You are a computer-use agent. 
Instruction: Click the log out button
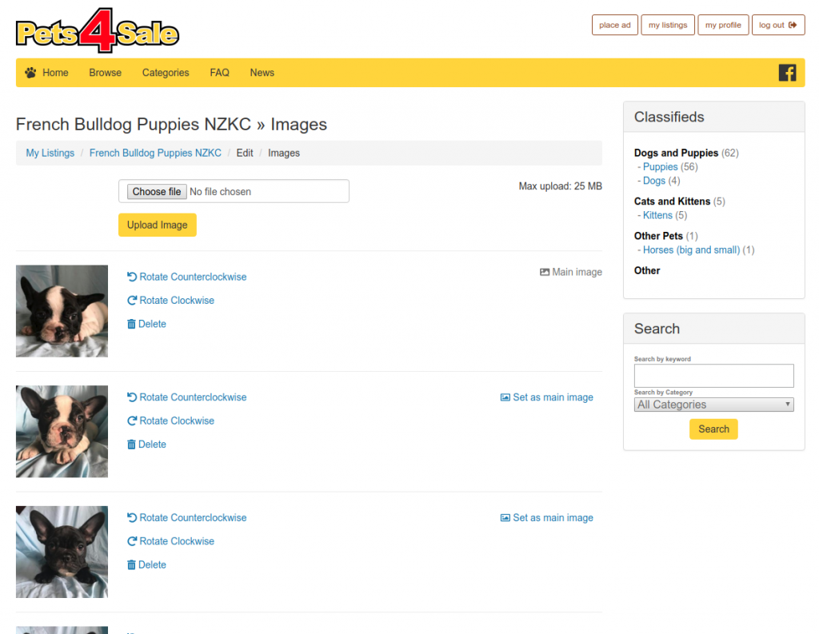click(777, 25)
